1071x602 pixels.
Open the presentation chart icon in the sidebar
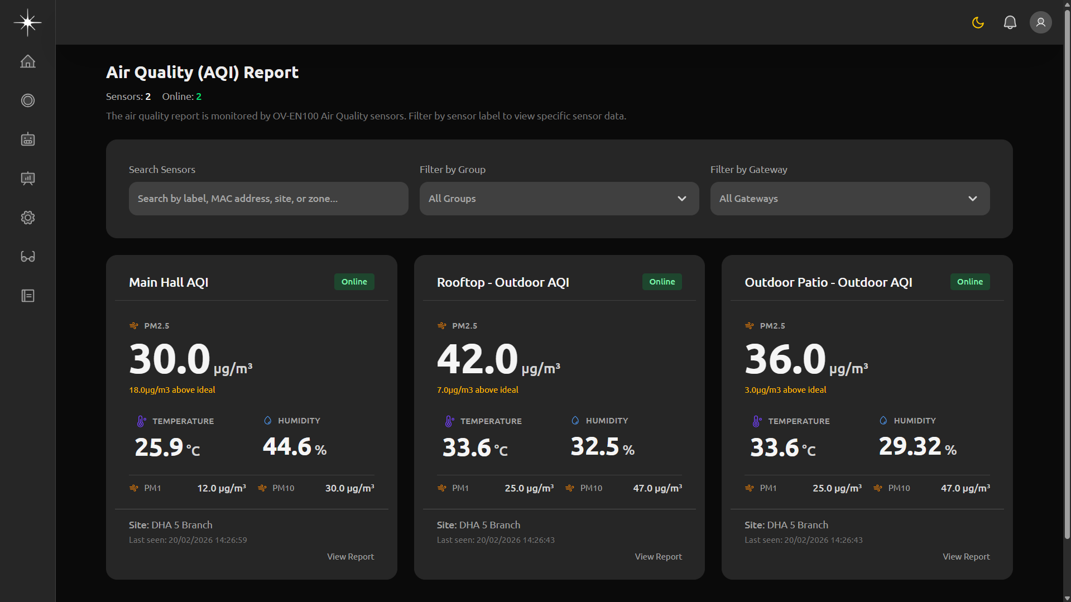coord(27,179)
